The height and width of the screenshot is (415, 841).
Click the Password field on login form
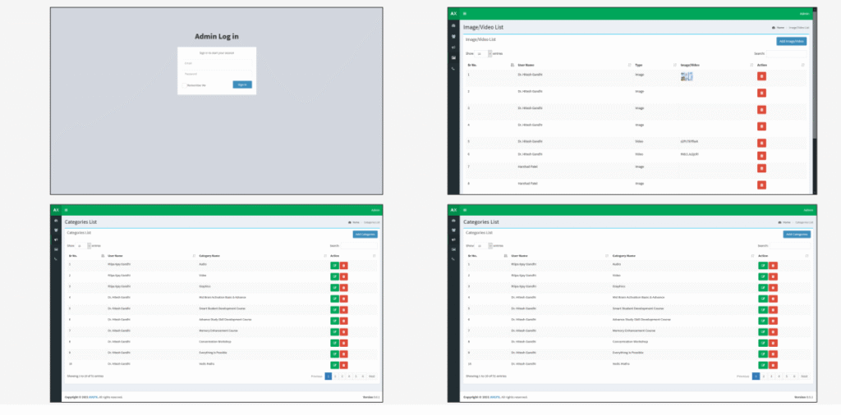tap(217, 73)
